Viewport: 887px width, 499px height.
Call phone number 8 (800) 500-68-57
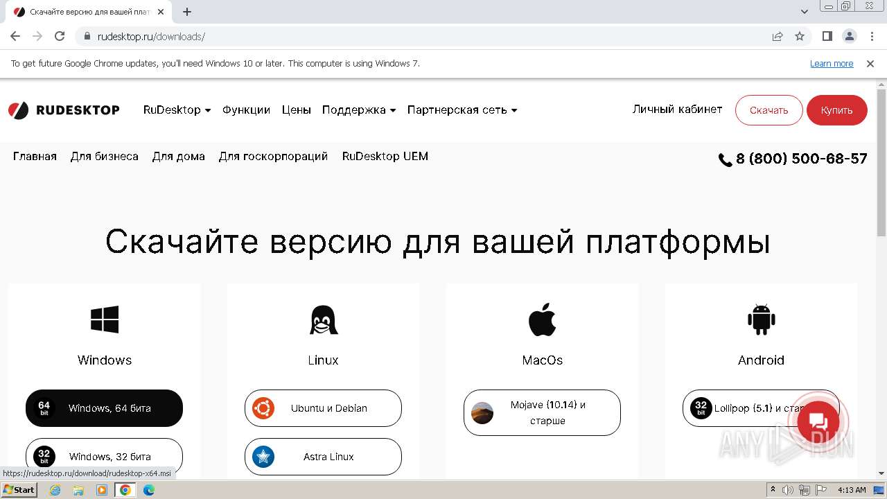[x=801, y=159]
